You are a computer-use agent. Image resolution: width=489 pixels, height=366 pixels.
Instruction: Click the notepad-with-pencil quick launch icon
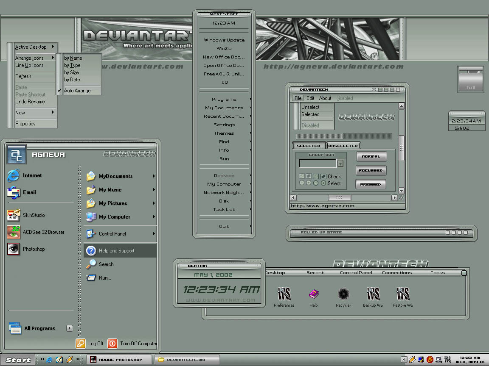tap(59, 360)
